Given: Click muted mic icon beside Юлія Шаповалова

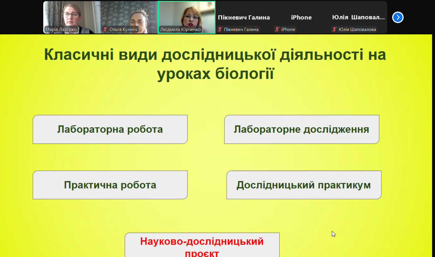Looking at the screenshot, I should click(x=334, y=29).
